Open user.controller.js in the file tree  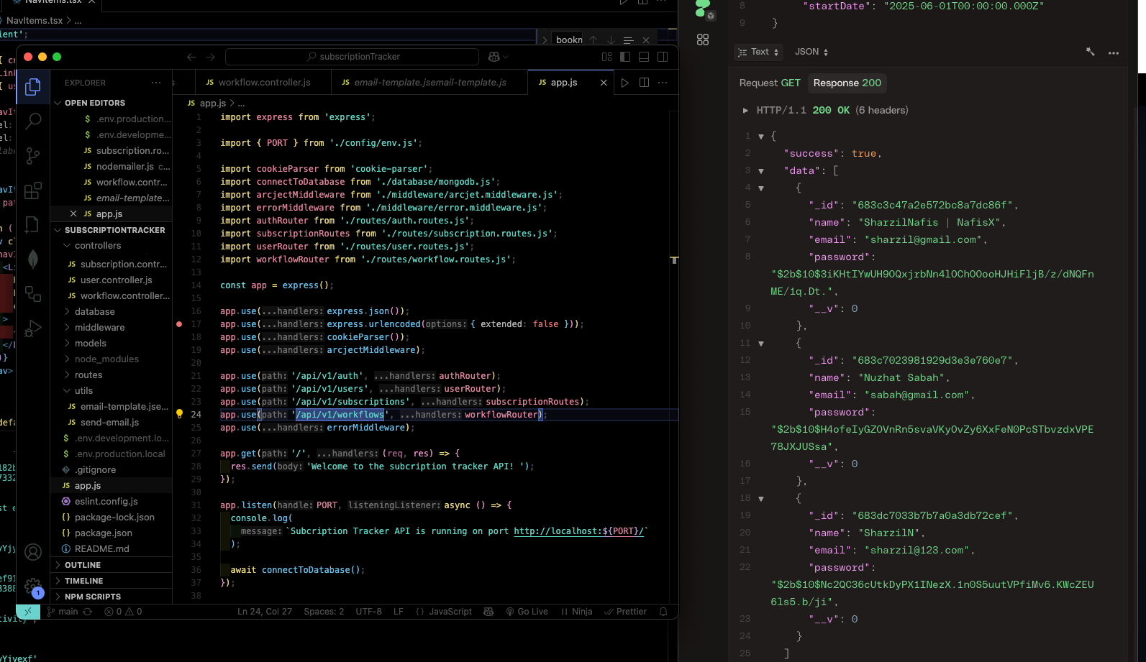click(x=111, y=280)
